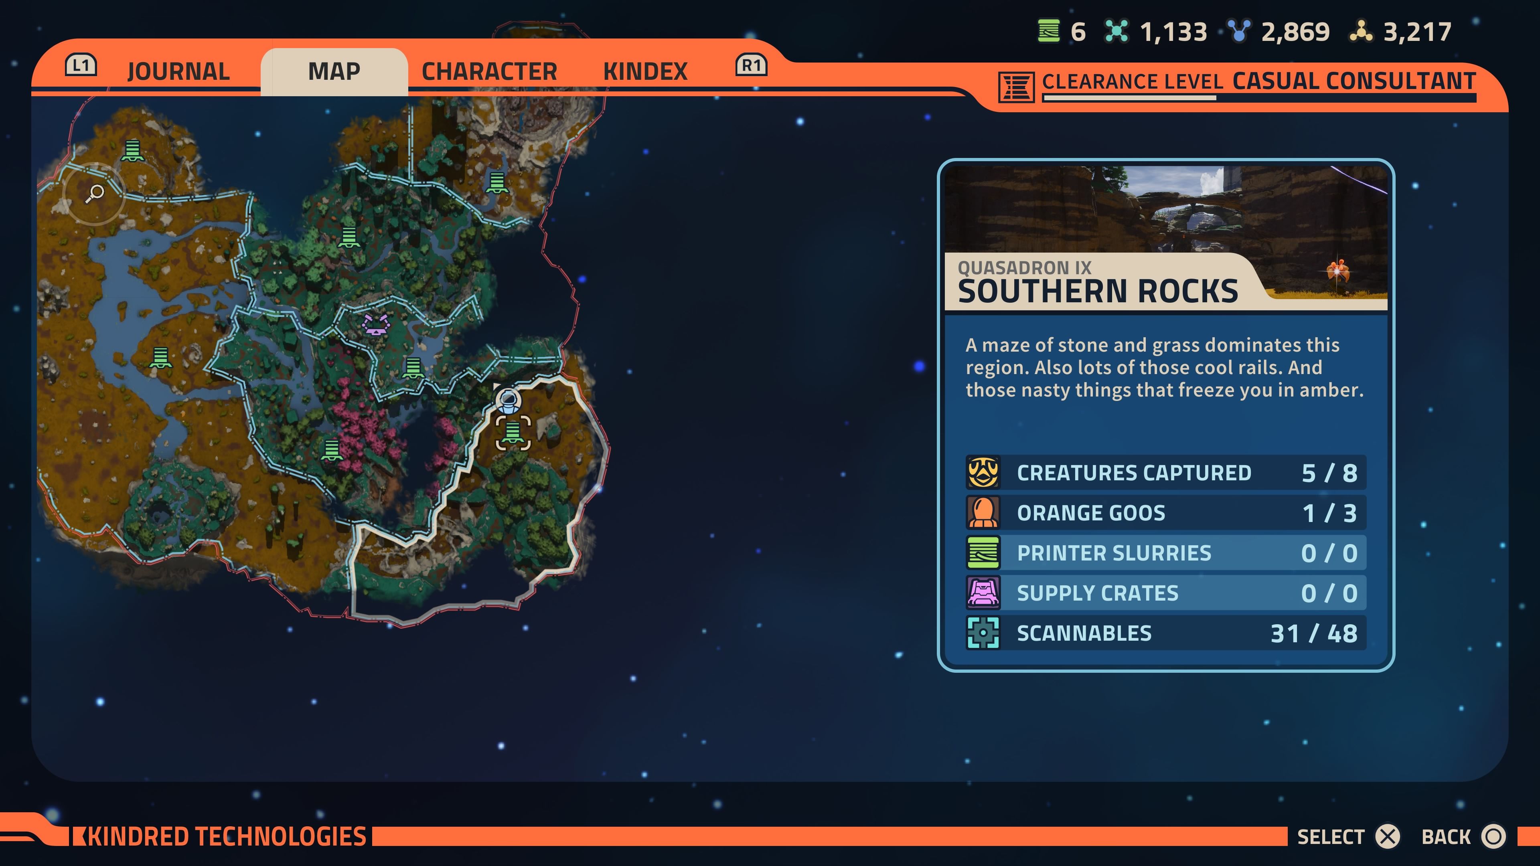Click the Clearance Level progress bar
The image size is (1540, 866).
[x=1259, y=98]
